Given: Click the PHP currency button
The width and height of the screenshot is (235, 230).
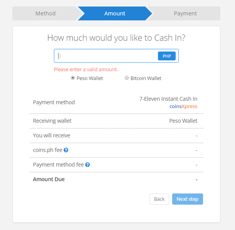Looking at the screenshot, I should 167,56.
